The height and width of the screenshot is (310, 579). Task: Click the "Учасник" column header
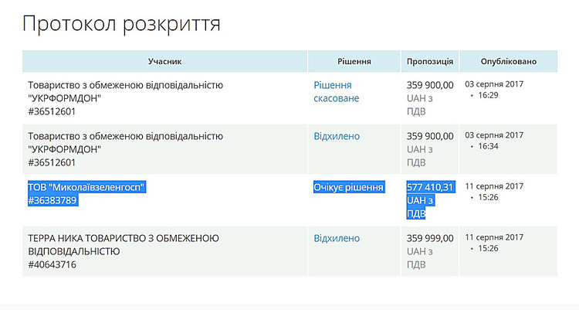coord(164,61)
